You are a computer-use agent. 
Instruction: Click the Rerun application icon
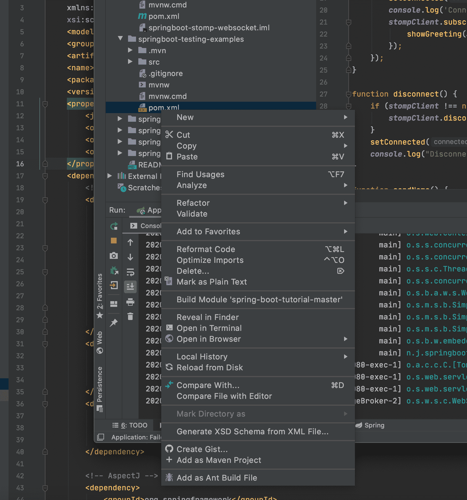[x=114, y=226]
